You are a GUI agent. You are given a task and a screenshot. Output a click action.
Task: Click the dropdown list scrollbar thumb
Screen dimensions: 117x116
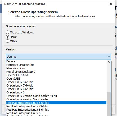coord(109,104)
